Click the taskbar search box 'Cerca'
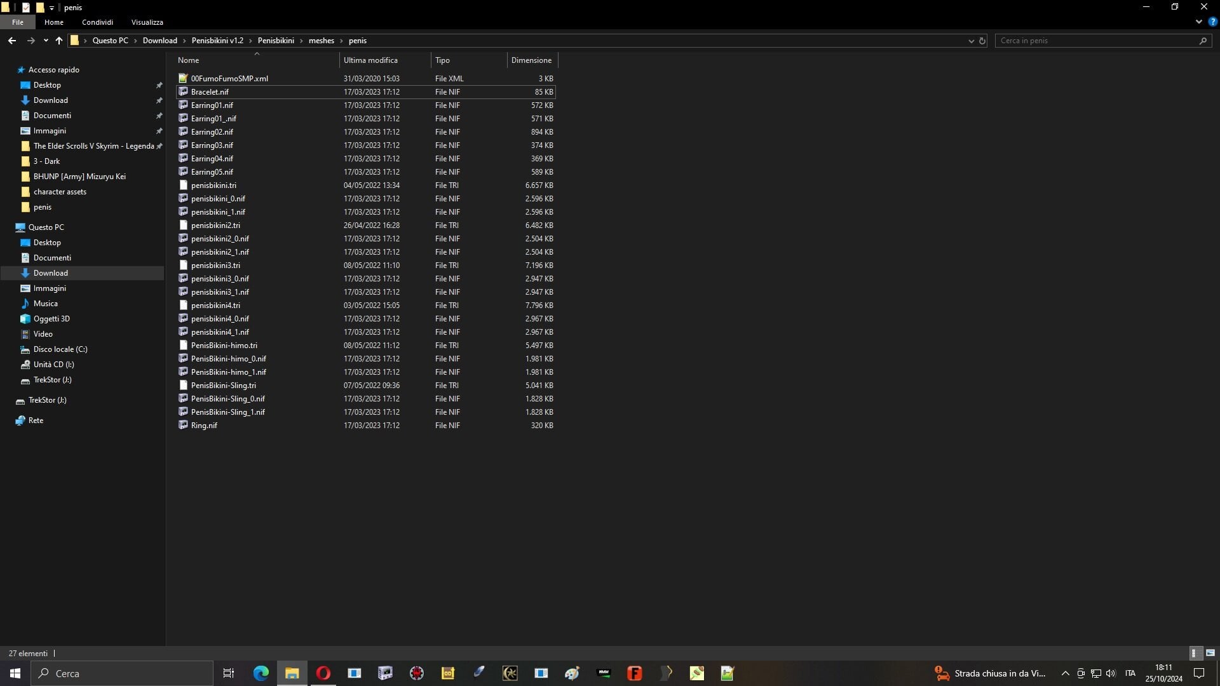The width and height of the screenshot is (1220, 686). point(122,673)
